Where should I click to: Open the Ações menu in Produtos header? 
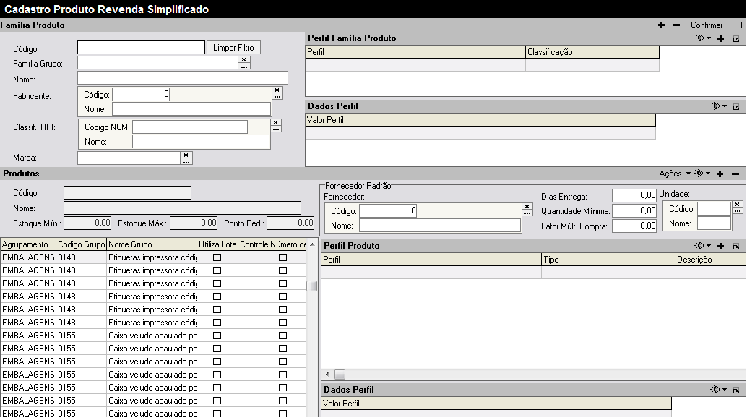pos(675,174)
